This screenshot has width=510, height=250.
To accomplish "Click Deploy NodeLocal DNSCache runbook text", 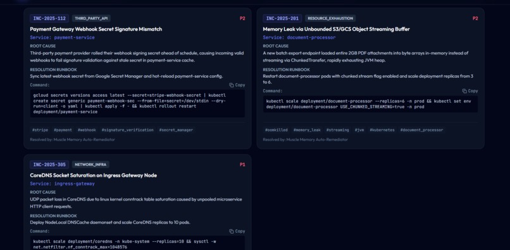I will 110,222.
